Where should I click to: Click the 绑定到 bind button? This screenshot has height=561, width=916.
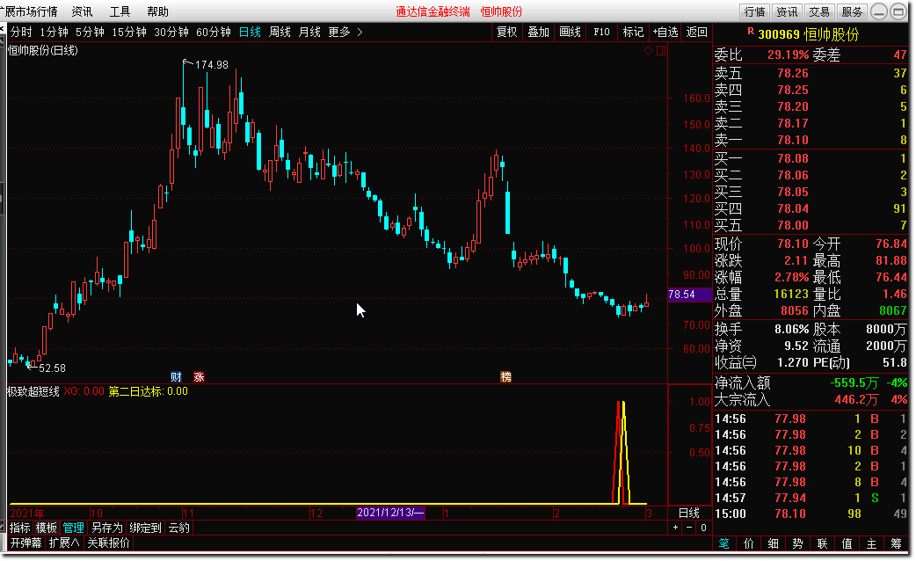point(145,528)
